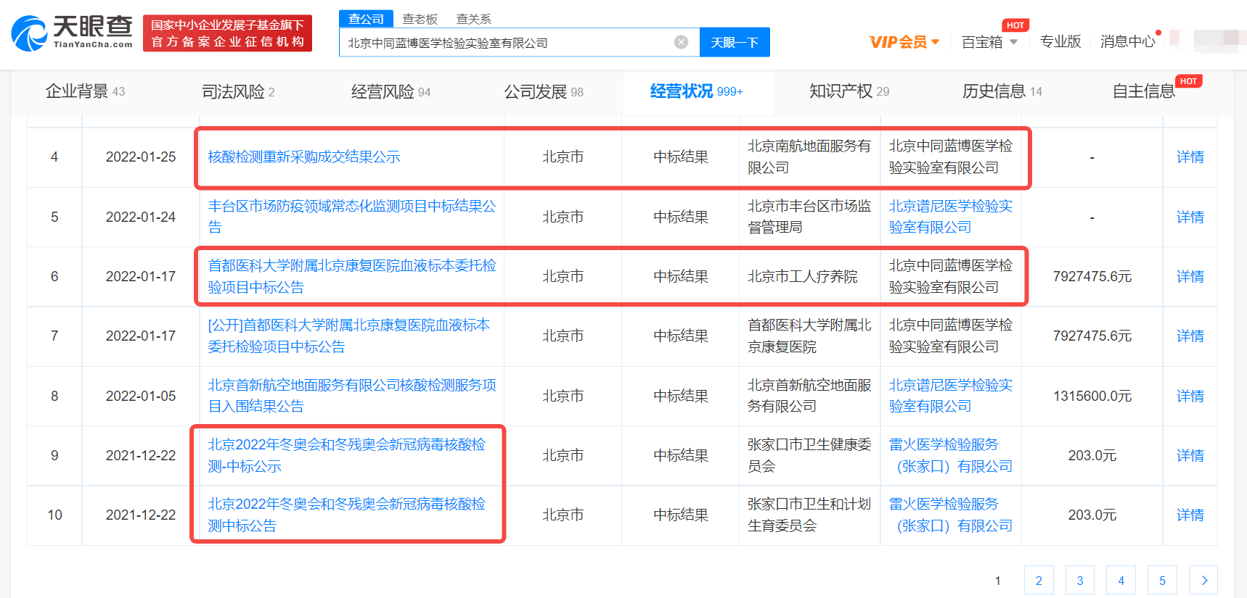This screenshot has width=1247, height=598.
Task: Select the 查老板 search tab
Action: (x=420, y=19)
